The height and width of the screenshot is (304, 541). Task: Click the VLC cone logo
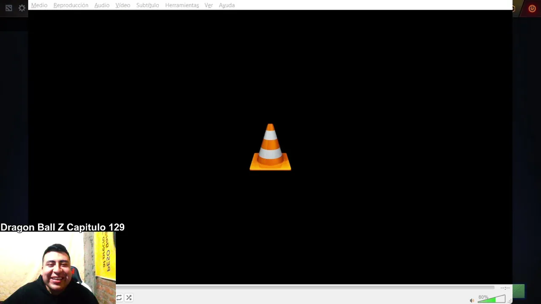270,147
